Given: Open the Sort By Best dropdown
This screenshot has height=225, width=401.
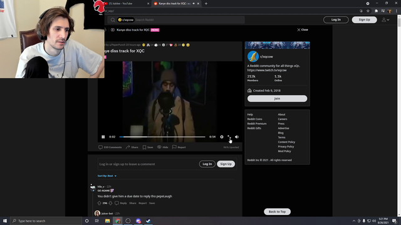Looking at the screenshot, I should click(x=107, y=176).
